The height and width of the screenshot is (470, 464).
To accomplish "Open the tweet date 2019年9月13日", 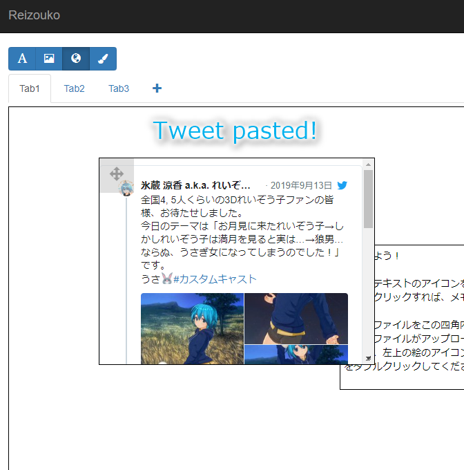I will pos(301,185).
